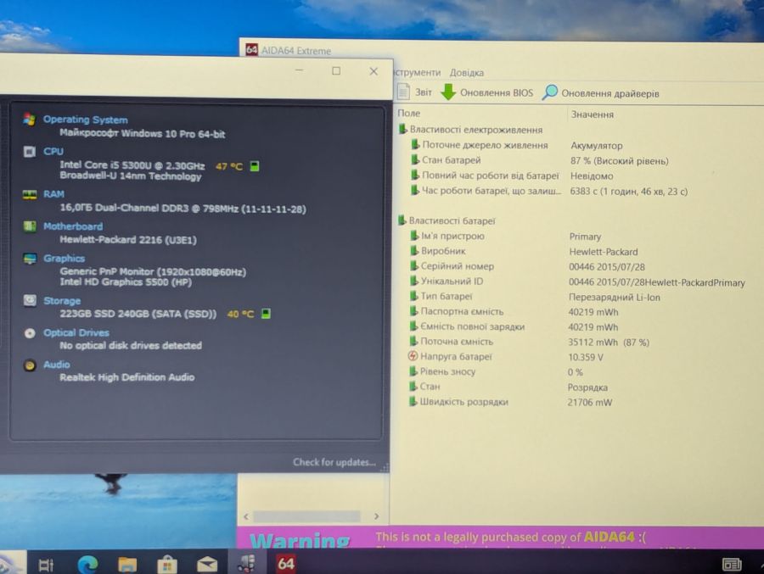Viewport: 764px width, 574px height.
Task: Click the Motherboard icon in Speccy
Action: pos(29,226)
